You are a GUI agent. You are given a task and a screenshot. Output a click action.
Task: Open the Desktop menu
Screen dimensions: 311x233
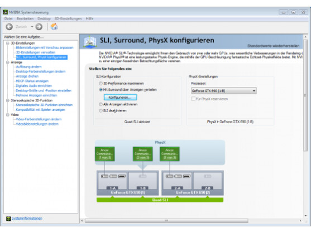click(x=44, y=18)
